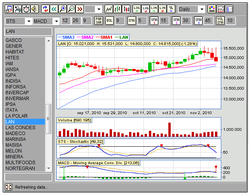
Task: Toggle the PAR SAR indicator
Action: coord(99,21)
